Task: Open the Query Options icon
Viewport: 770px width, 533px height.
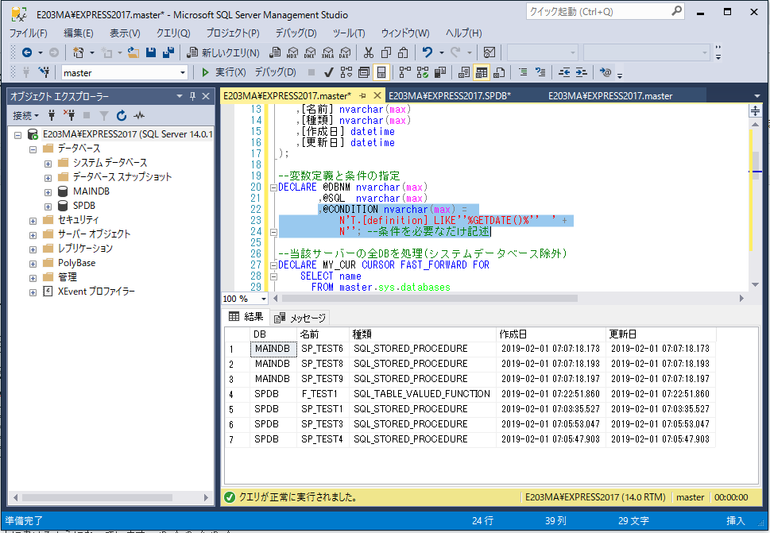Action: (364, 72)
